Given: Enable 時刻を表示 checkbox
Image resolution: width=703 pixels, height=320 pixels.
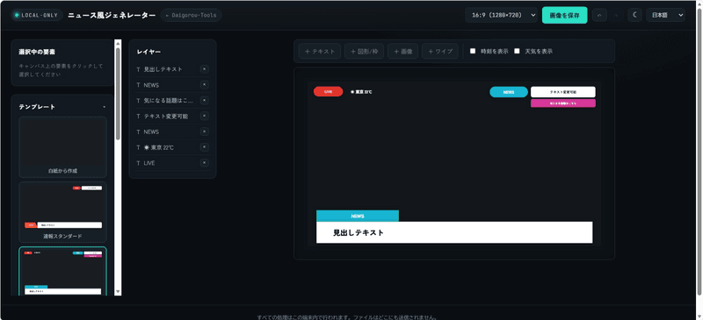Looking at the screenshot, I should [473, 51].
